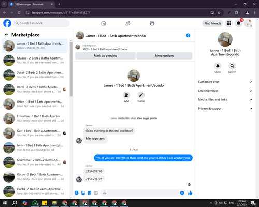This screenshot has height=207, width=259.
Task: Choose a sticker from the composer
Action: 90,193
